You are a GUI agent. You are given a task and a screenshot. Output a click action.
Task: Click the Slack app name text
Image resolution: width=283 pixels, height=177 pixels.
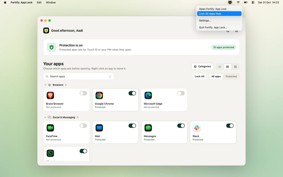click(196, 136)
